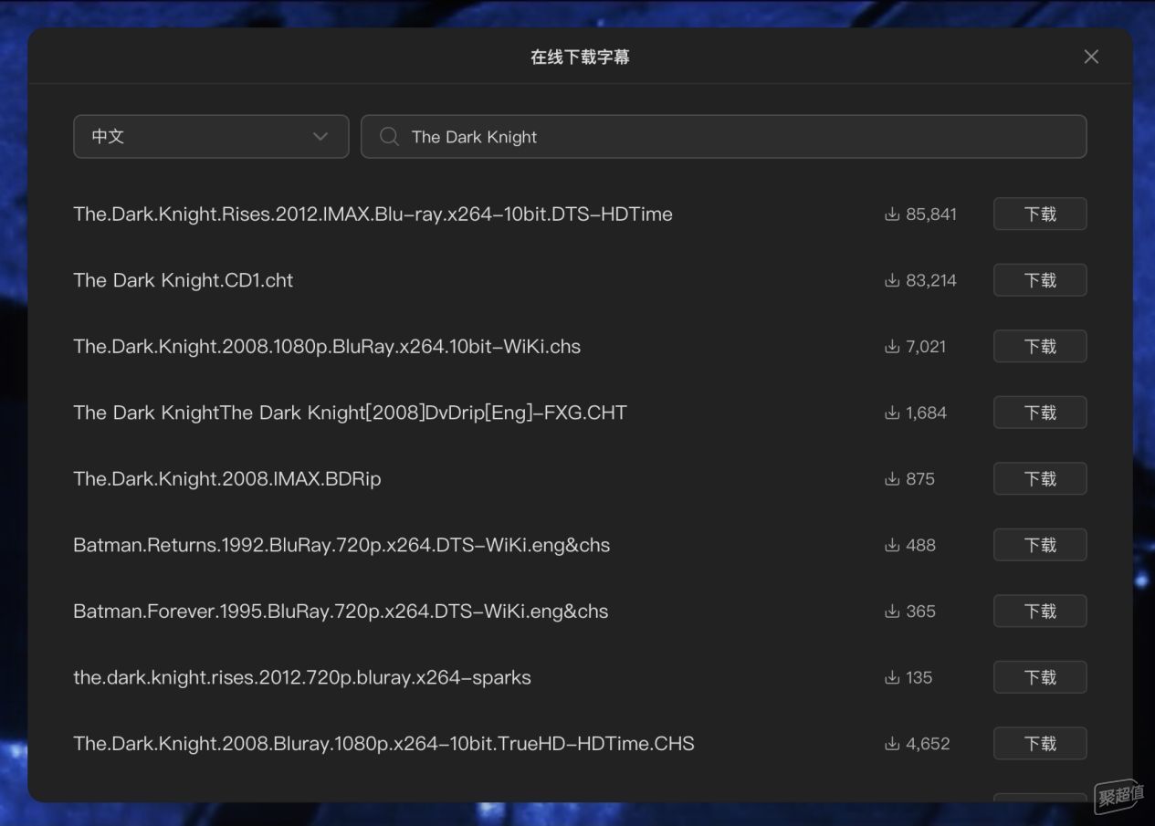Download Batman.Returns.1992 subtitle
This screenshot has width=1155, height=826.
1040,545
